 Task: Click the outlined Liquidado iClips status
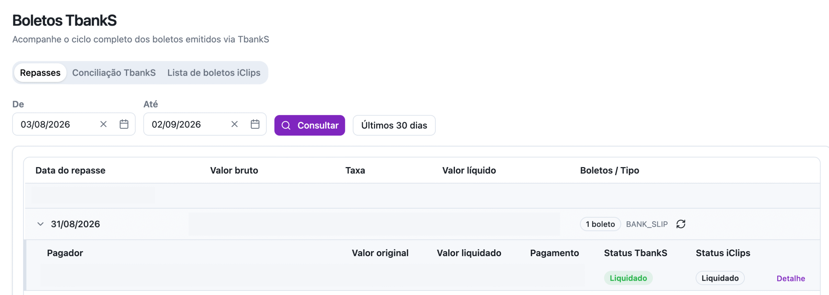(720, 278)
